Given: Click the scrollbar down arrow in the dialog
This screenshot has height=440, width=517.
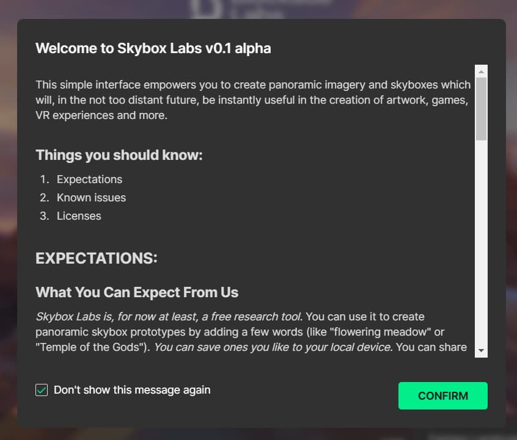Looking at the screenshot, I should click(481, 350).
